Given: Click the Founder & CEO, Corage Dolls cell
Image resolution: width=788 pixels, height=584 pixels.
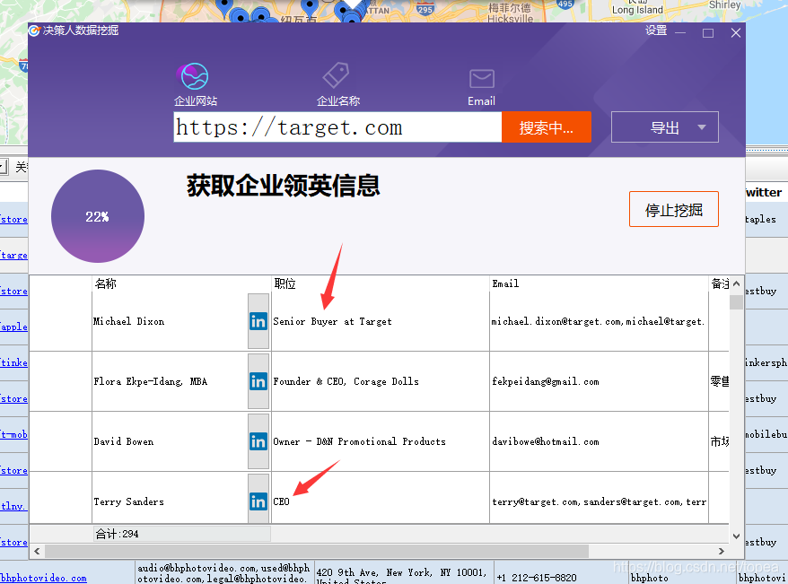Looking at the screenshot, I should coord(380,381).
